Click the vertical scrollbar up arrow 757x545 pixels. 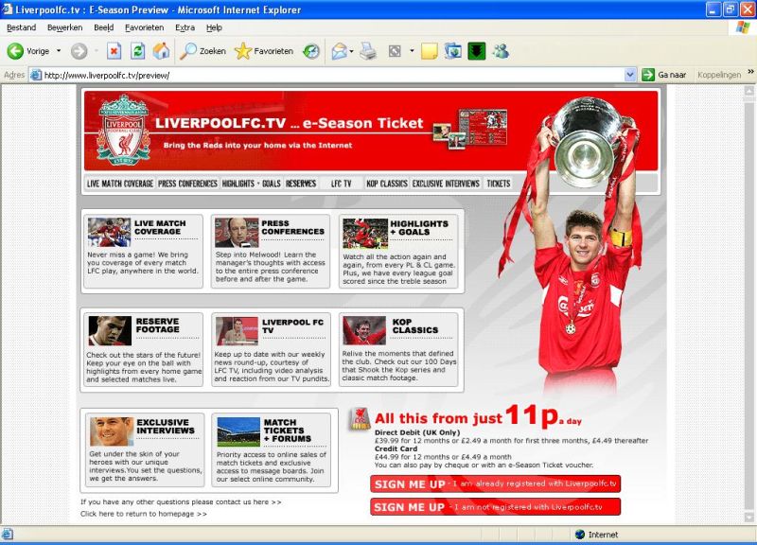coord(748,91)
